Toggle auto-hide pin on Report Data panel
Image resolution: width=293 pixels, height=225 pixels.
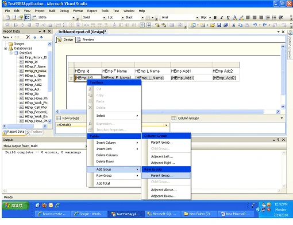(44, 31)
